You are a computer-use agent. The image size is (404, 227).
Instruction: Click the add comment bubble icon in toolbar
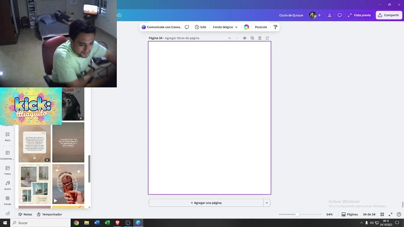187,27
